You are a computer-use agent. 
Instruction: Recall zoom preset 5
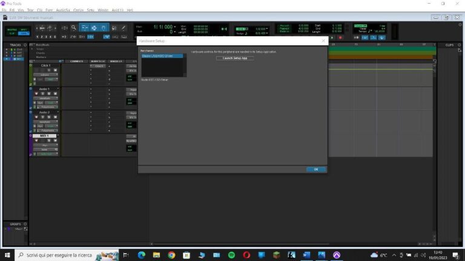[x=55, y=37]
